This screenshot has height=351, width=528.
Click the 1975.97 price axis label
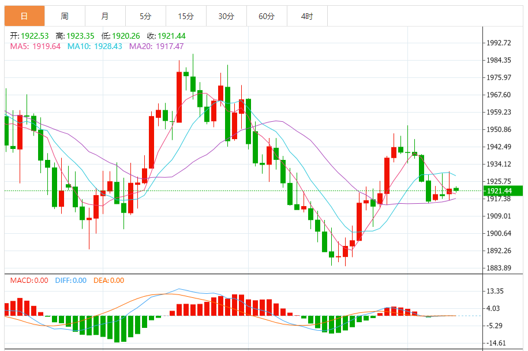point(499,77)
